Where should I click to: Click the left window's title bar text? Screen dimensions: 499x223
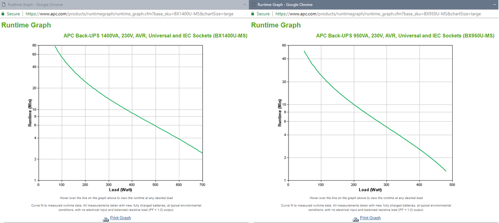[35, 5]
